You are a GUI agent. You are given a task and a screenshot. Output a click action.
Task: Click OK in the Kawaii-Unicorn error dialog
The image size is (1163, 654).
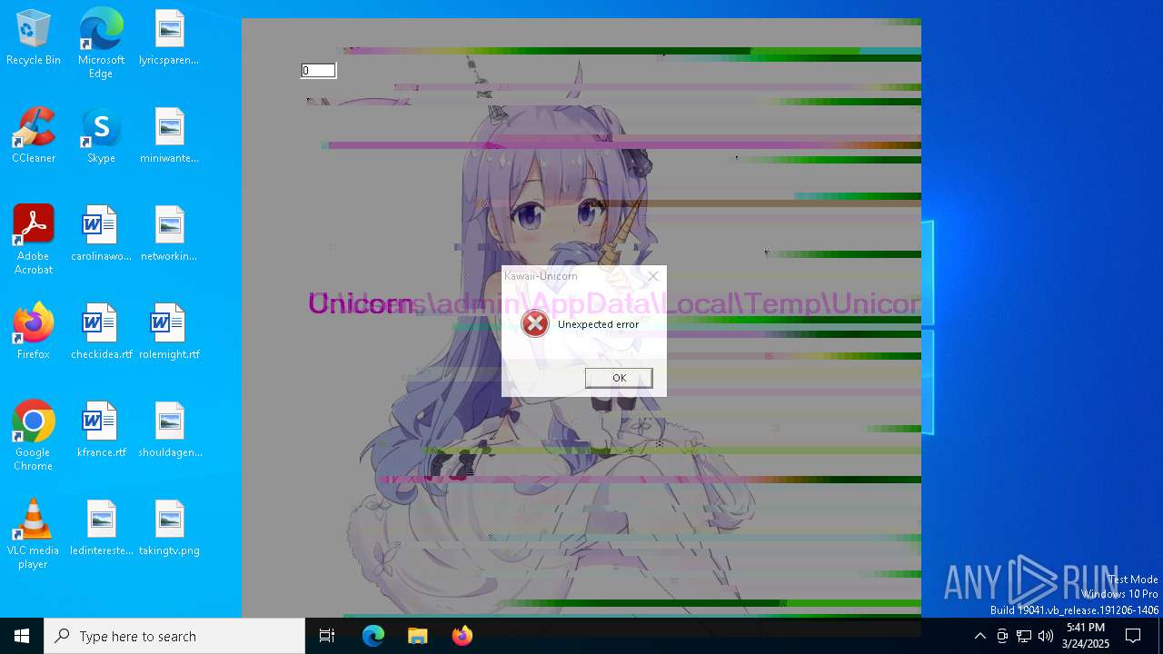[x=619, y=378]
